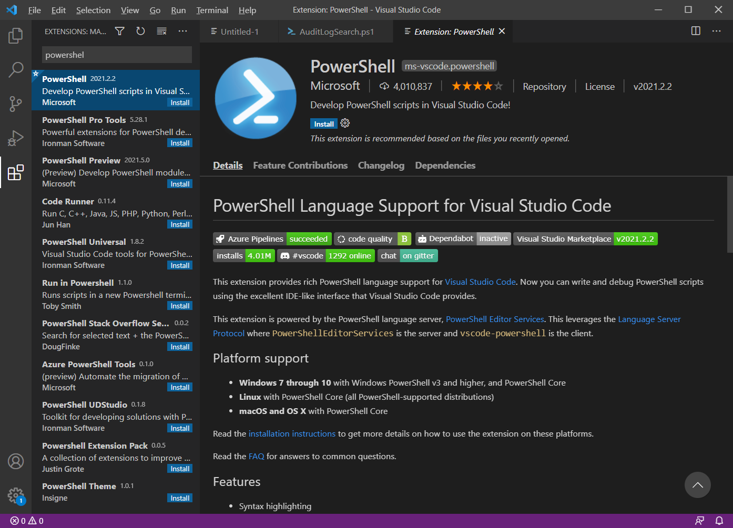Click the extension rating stars
733x528 pixels.
(477, 86)
